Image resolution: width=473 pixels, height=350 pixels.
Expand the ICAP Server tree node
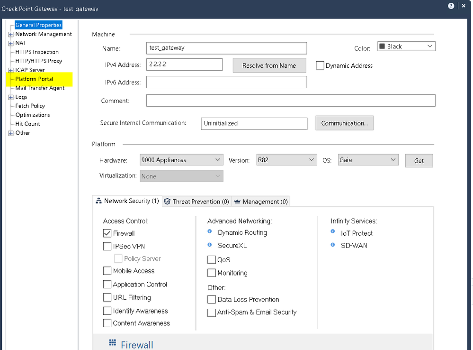coord(11,70)
